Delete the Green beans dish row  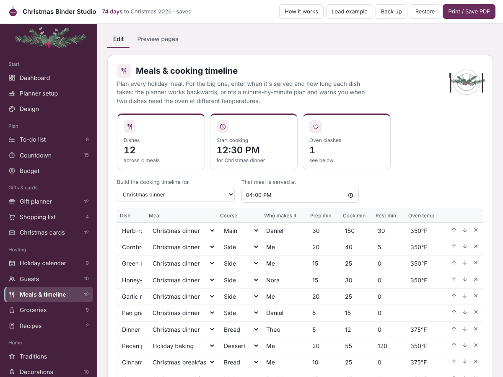(476, 263)
